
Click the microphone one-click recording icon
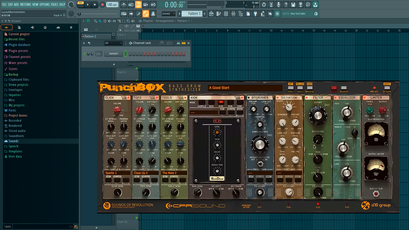[x=278, y=4]
